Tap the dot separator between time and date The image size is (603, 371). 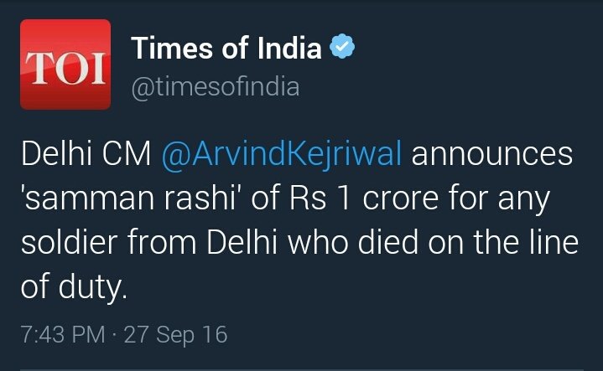coord(114,335)
